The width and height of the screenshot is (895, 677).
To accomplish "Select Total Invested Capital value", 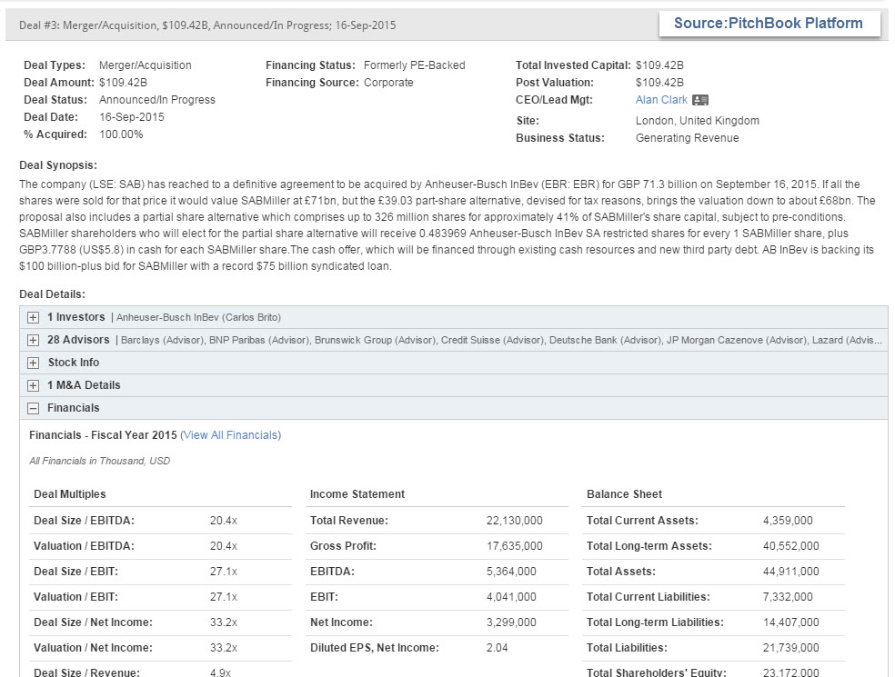I will (x=659, y=65).
